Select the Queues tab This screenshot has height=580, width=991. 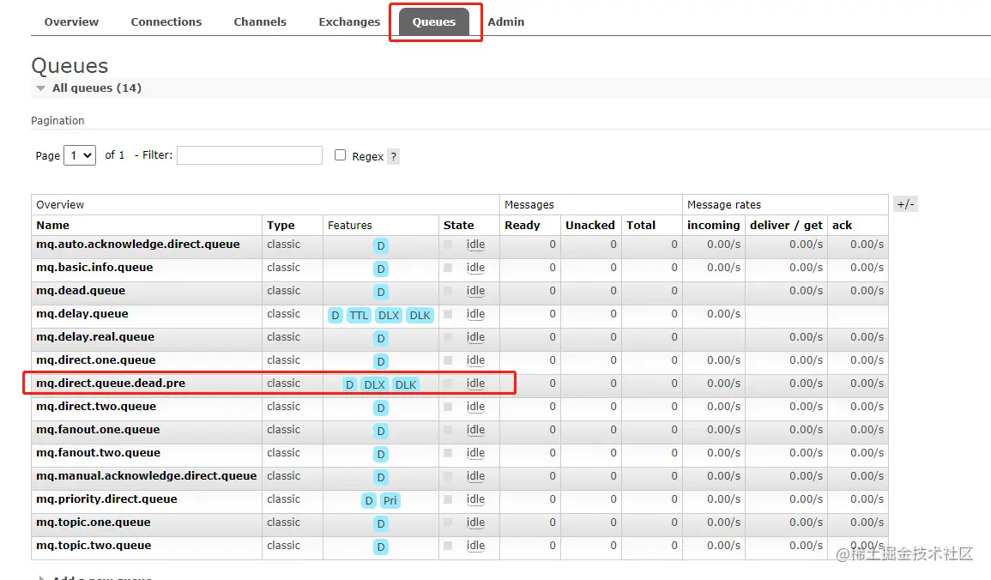(434, 21)
